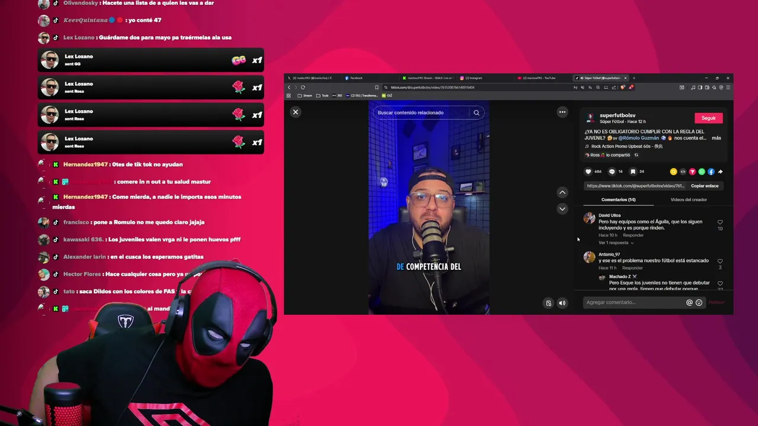Open the CD FAS bookmark
This screenshot has height=426, width=758.
click(x=362, y=96)
